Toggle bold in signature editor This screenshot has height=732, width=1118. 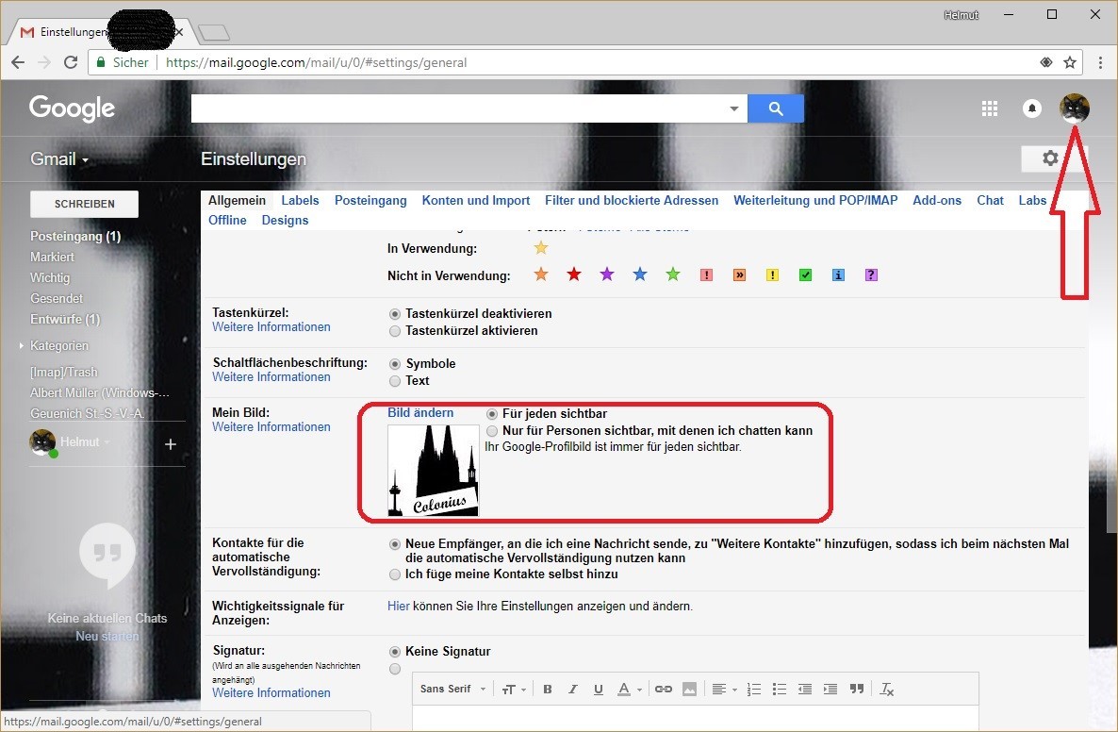click(548, 690)
